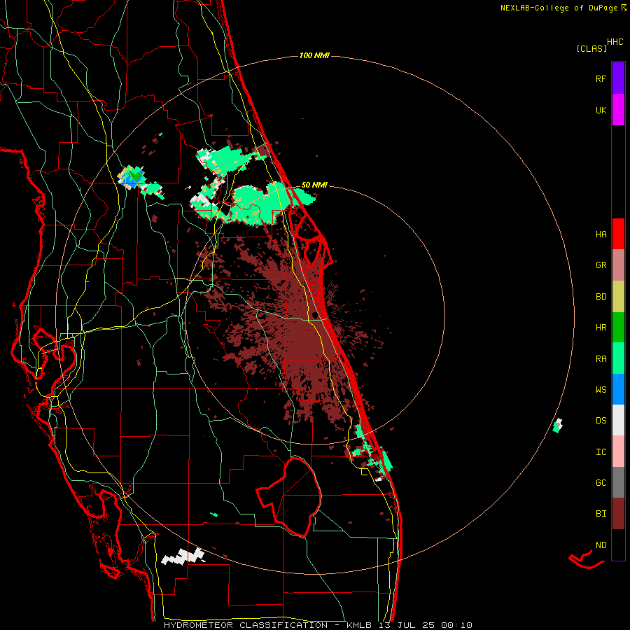Click the light green RA color swatch

618,358
